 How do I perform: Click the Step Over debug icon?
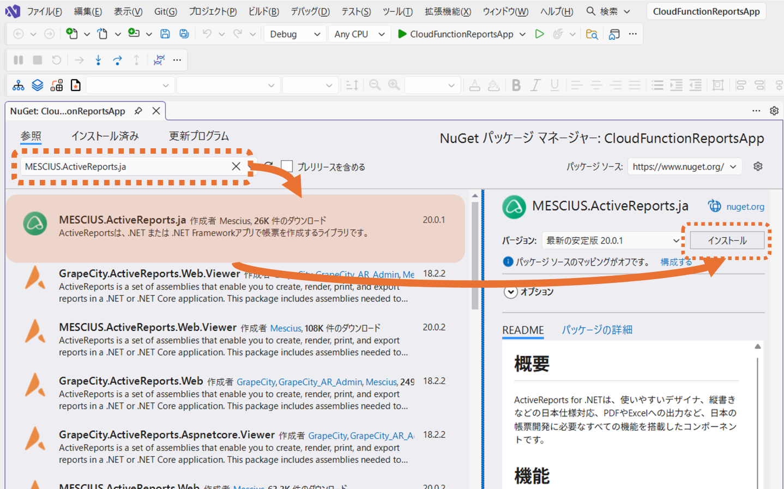click(x=117, y=60)
